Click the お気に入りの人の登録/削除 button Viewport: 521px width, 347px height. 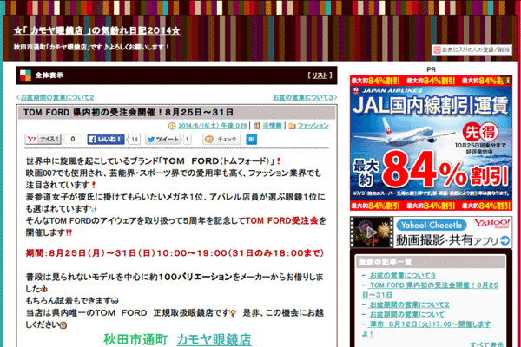472,49
